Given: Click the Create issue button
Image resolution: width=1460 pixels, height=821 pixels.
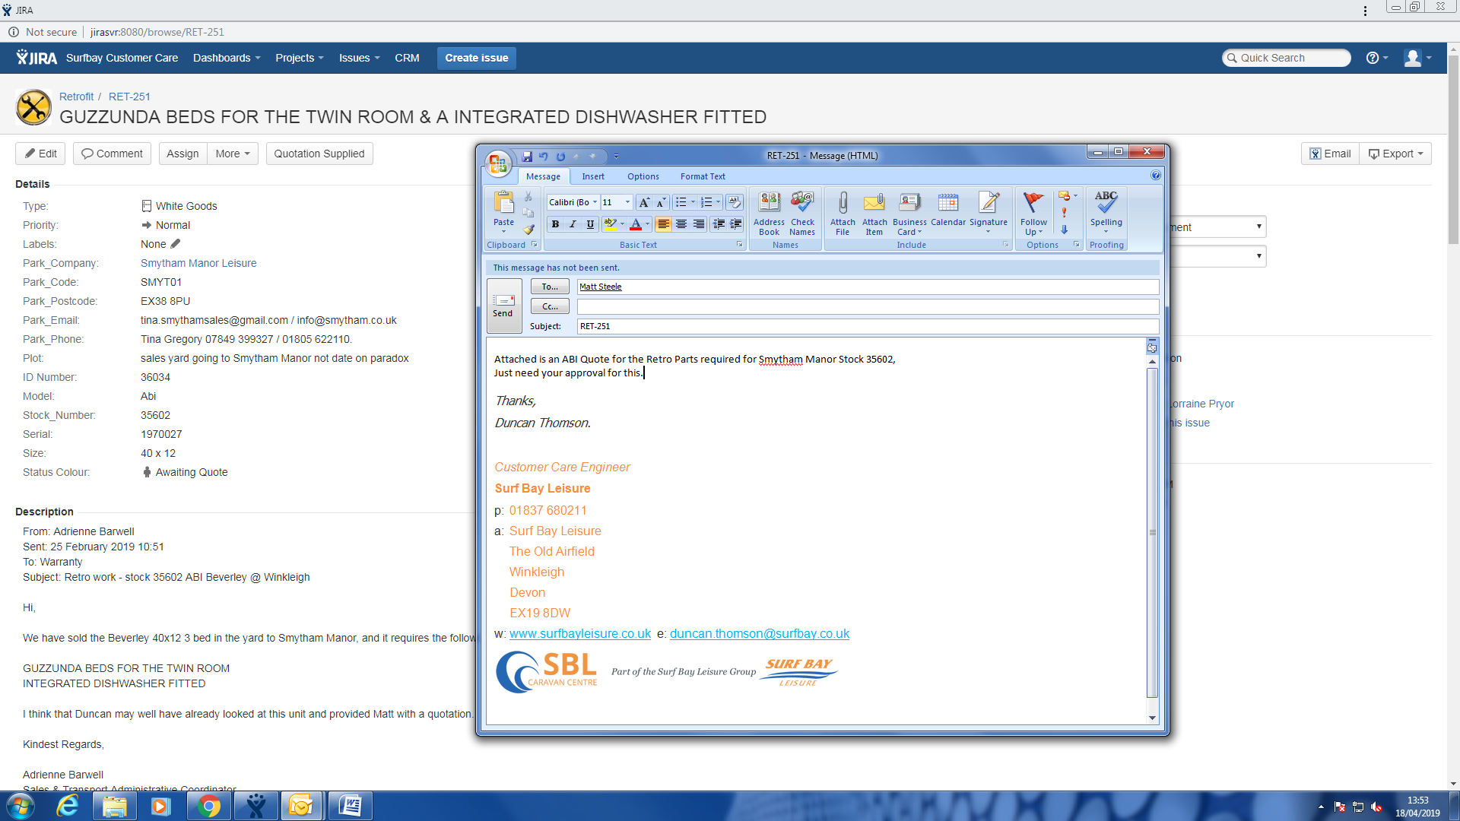Looking at the screenshot, I should click(x=477, y=58).
